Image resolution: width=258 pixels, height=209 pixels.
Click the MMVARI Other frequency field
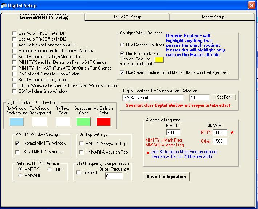(220, 141)
